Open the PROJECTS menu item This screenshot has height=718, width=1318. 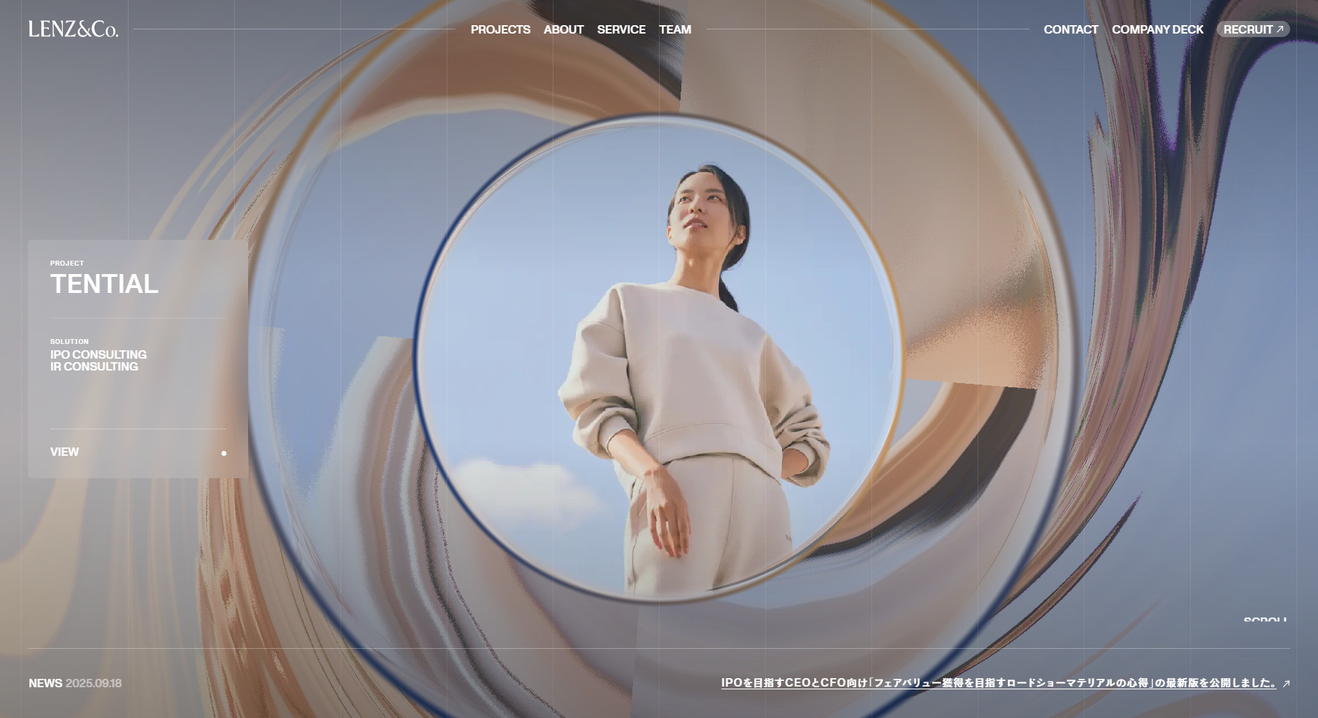point(500,29)
